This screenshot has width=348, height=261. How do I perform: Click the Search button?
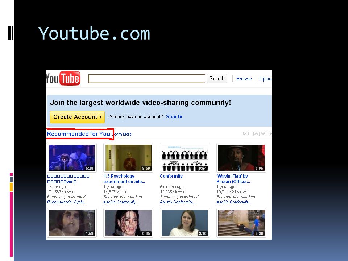click(x=217, y=79)
